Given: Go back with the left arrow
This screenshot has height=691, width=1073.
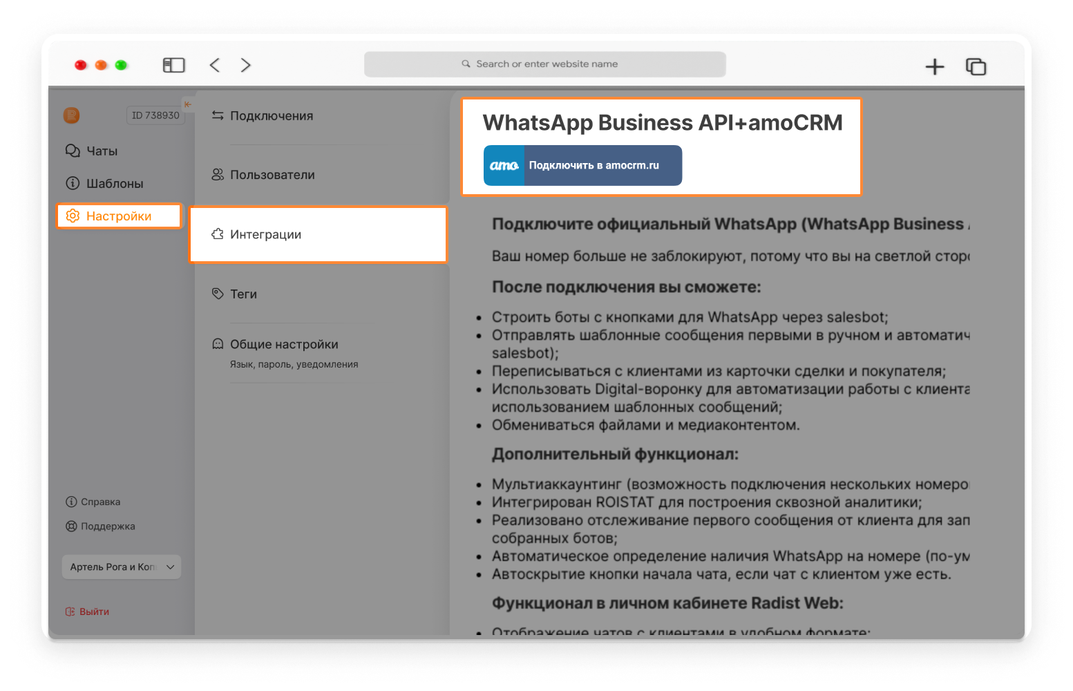Looking at the screenshot, I should 215,65.
